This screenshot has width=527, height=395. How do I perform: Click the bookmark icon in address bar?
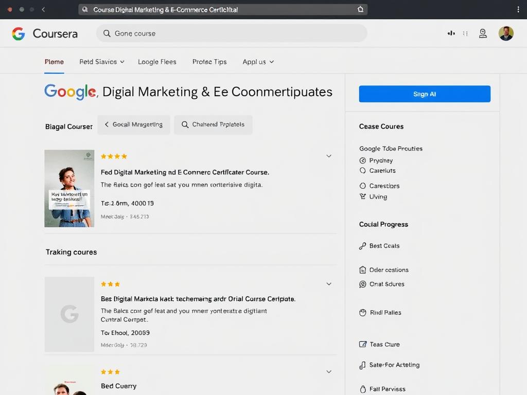(x=360, y=9)
